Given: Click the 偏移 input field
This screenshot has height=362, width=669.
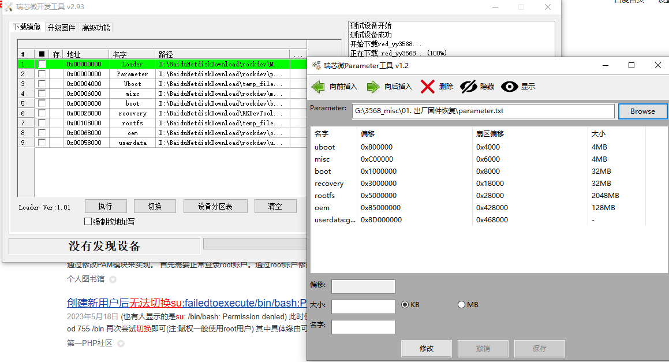Looking at the screenshot, I should point(363,286).
